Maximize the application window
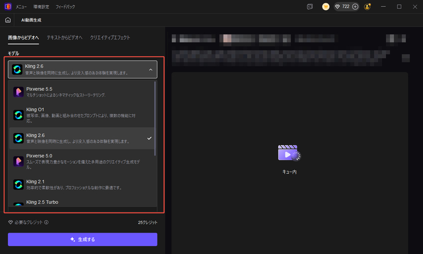Screen dimensions: 423x254 [399, 7]
